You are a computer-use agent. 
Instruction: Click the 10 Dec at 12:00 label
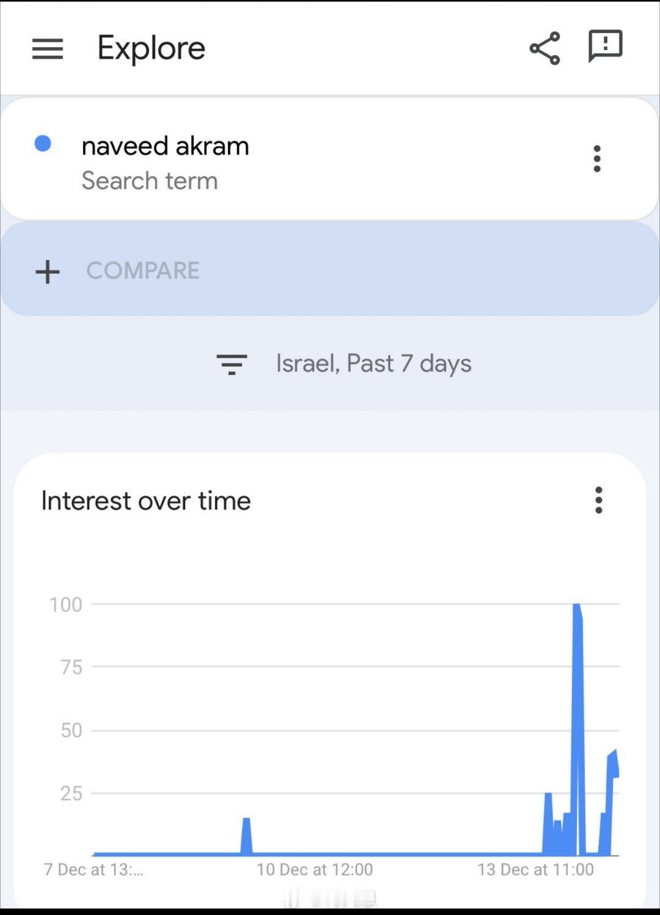point(315,870)
